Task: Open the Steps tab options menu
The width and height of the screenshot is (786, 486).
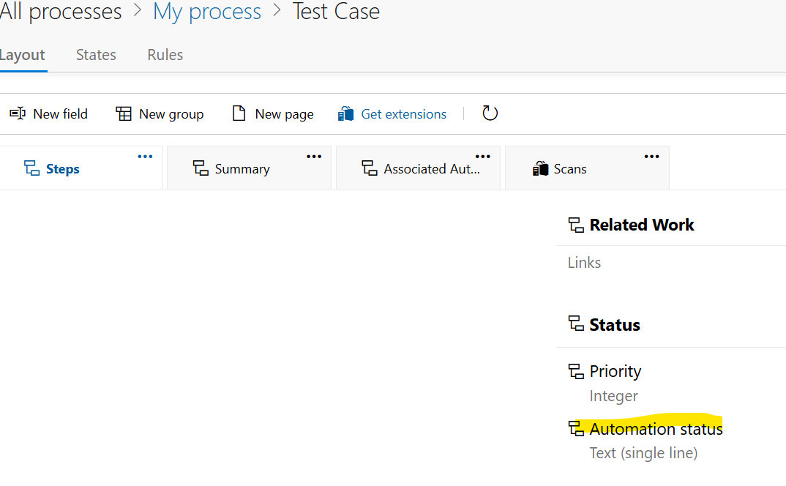Action: point(144,155)
